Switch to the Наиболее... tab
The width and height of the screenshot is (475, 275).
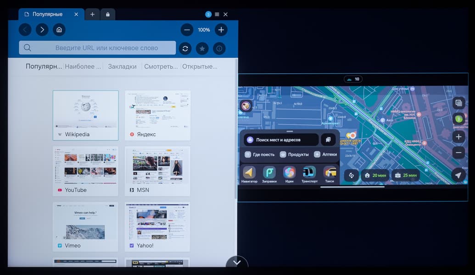[x=83, y=66]
